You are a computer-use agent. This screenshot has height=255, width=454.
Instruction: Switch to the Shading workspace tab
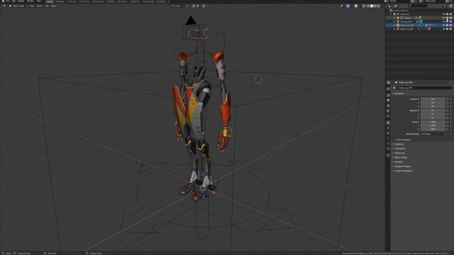[111, 1]
